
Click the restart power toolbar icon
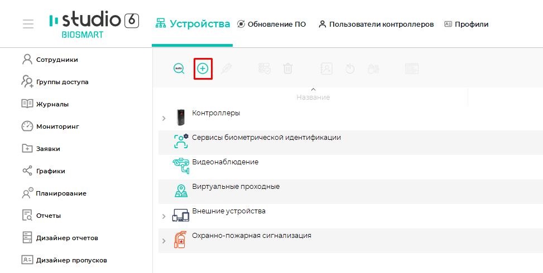coord(350,69)
